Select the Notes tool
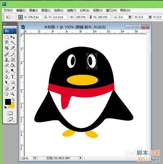 [x=7, y=88]
